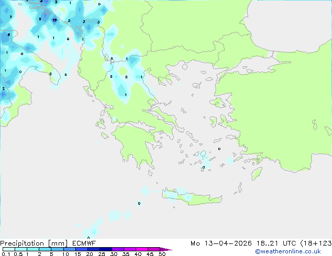Click the '50' legend scale label
Image resolution: width=332 pixels, height=256 pixels.
(162, 254)
